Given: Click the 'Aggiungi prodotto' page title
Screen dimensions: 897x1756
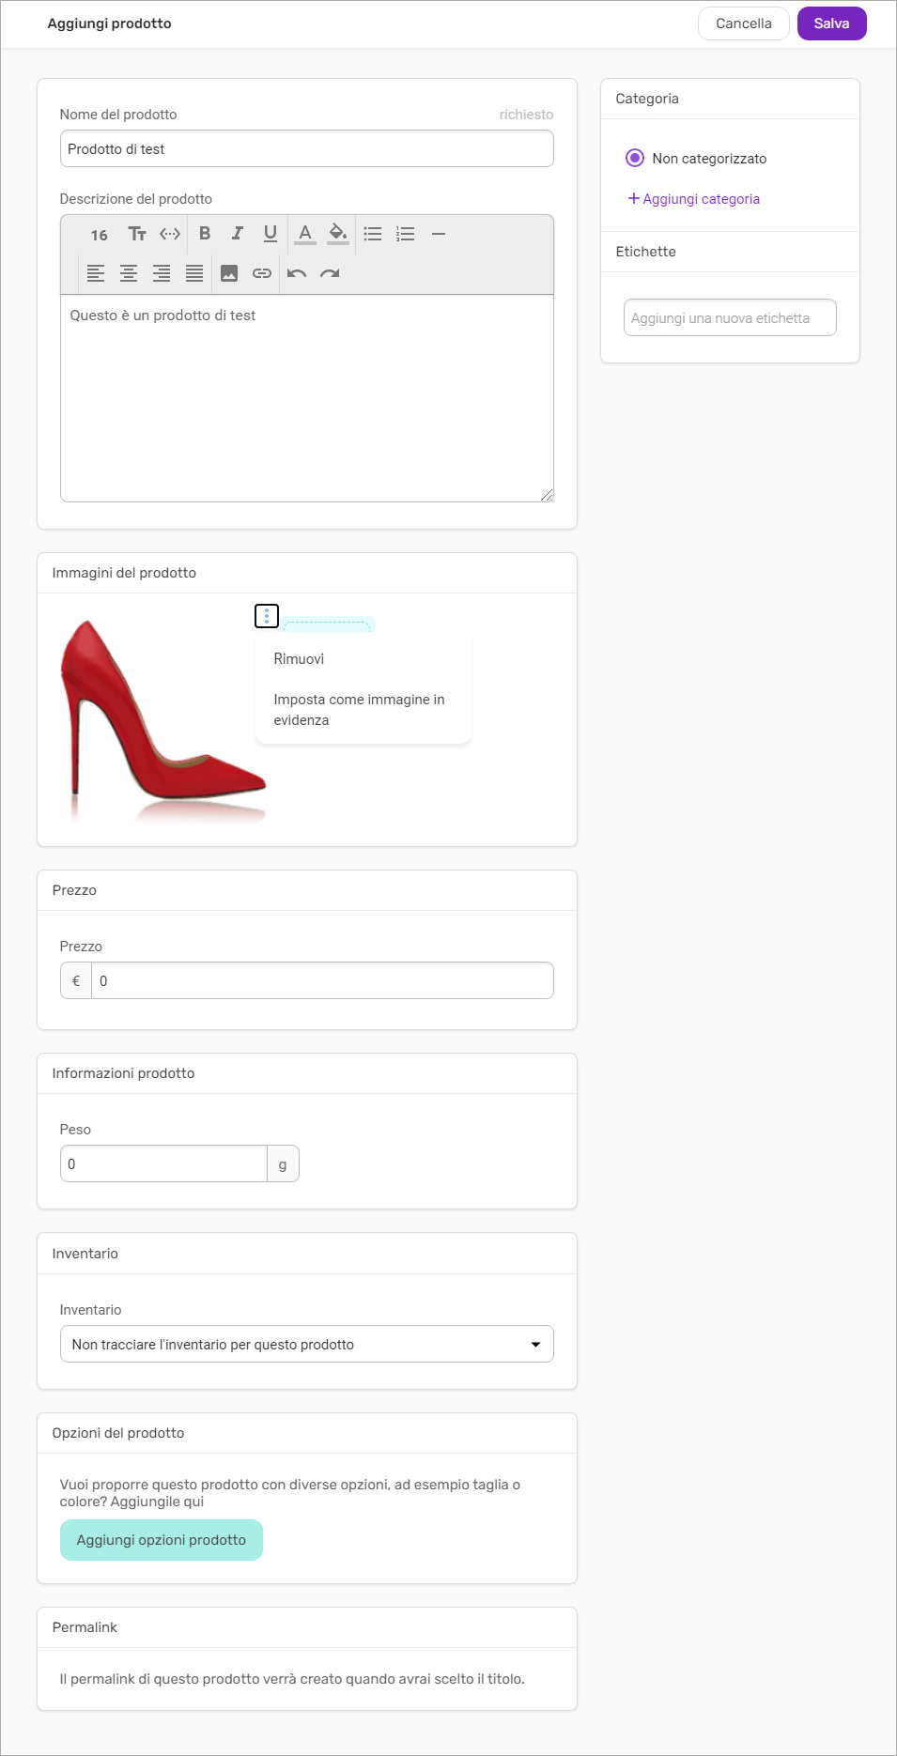Looking at the screenshot, I should point(109,23).
